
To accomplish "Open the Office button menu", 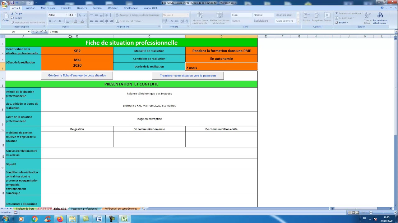I will [x=5, y=4].
